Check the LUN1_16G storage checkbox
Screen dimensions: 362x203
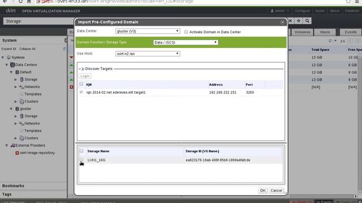(x=81, y=160)
